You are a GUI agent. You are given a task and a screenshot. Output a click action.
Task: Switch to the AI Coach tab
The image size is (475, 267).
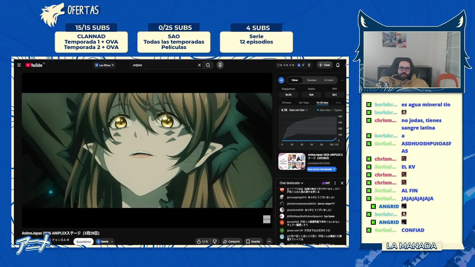point(329,80)
